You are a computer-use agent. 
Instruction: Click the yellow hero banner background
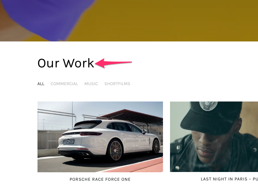coord(165,21)
